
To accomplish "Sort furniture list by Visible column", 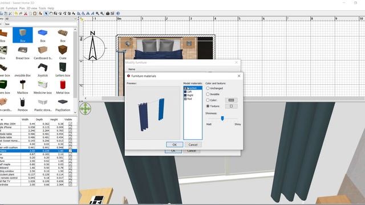I will [68, 120].
